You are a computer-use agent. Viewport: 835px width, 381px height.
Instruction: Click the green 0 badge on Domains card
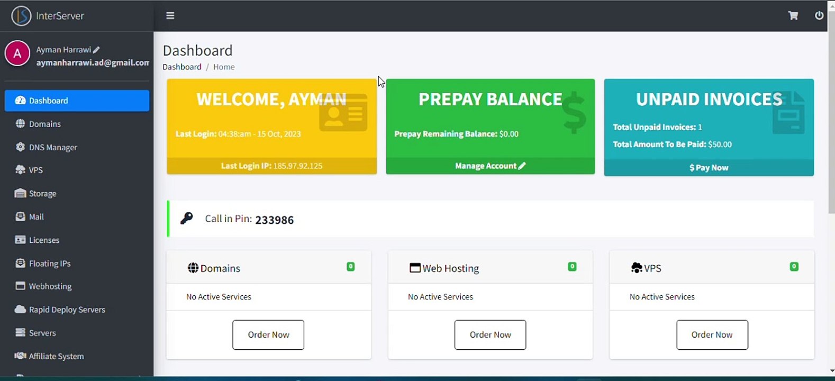(x=350, y=267)
